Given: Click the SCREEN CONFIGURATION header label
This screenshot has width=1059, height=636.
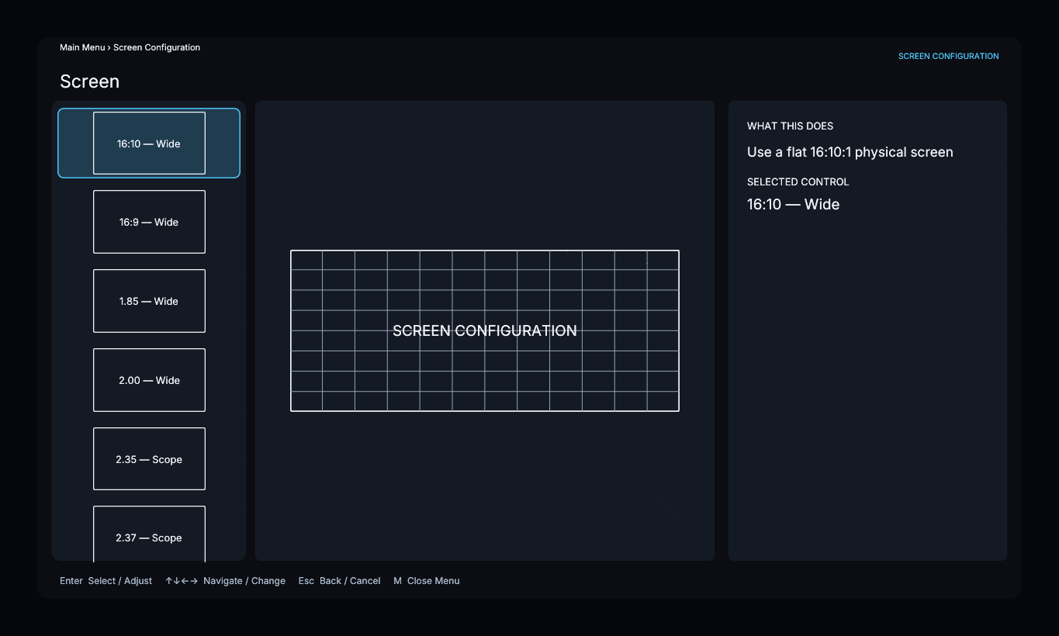Looking at the screenshot, I should coord(948,56).
